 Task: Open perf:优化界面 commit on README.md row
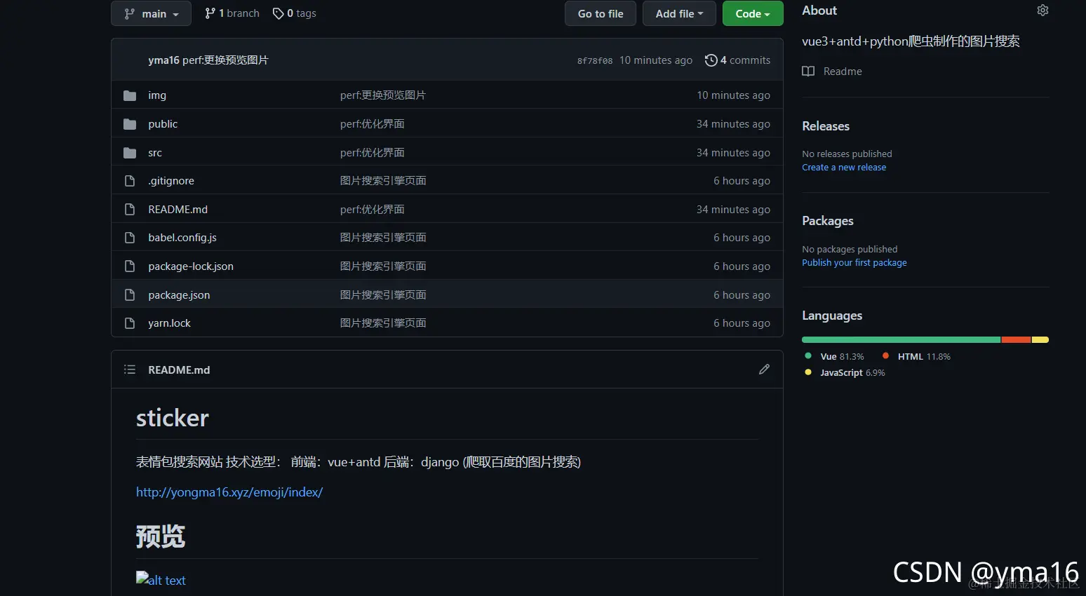click(x=373, y=210)
